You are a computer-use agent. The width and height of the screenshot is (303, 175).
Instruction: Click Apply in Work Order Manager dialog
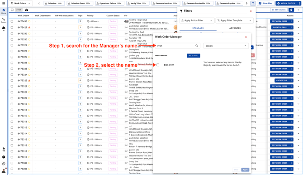245,170
